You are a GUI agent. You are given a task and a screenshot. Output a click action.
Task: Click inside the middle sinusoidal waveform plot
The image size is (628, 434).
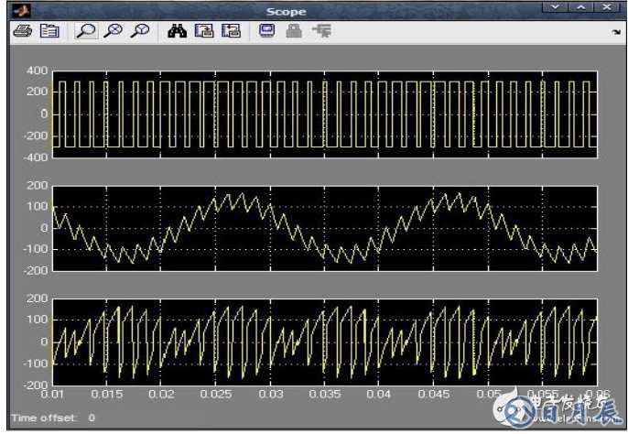click(325, 227)
